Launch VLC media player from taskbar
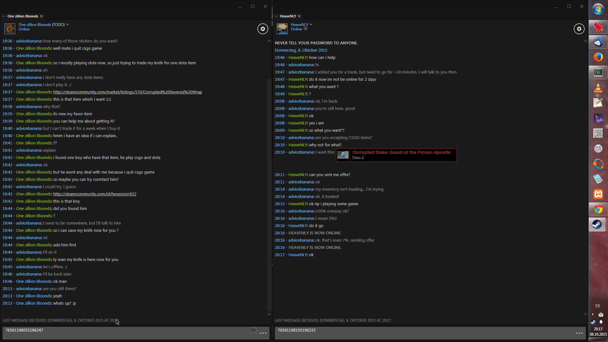Viewport: 608px width, 342px height. pos(598,88)
